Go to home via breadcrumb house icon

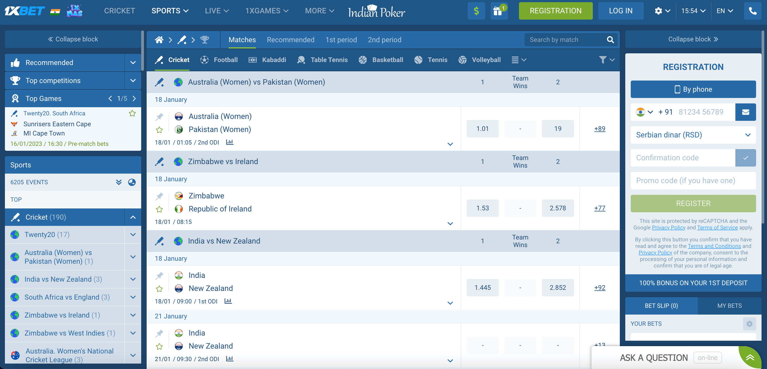coord(159,40)
